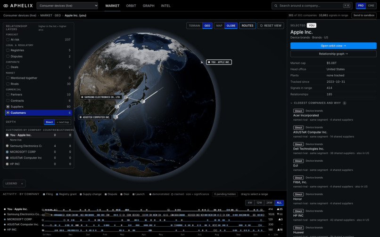Screen dimensions: 380x237
Task: Click the You - Apple Inc. globe marker
Action: pos(219,62)
